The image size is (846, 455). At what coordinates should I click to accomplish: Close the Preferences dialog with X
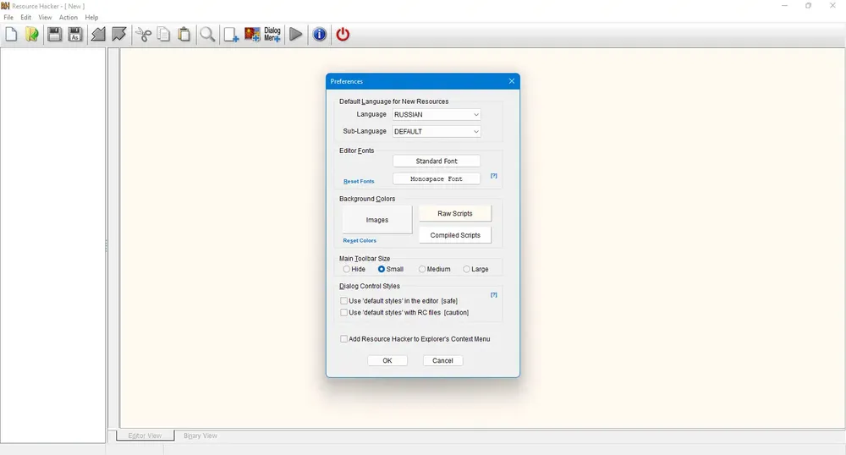[512, 81]
